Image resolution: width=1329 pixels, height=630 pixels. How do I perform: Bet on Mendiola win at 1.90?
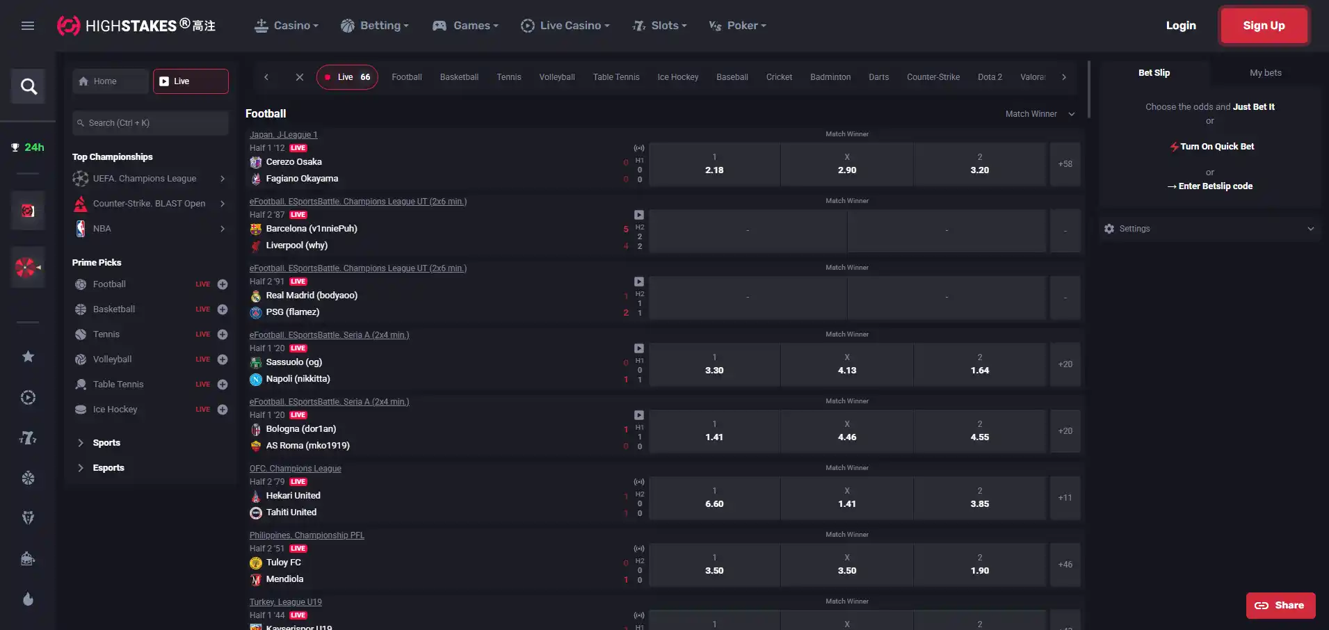[980, 565]
